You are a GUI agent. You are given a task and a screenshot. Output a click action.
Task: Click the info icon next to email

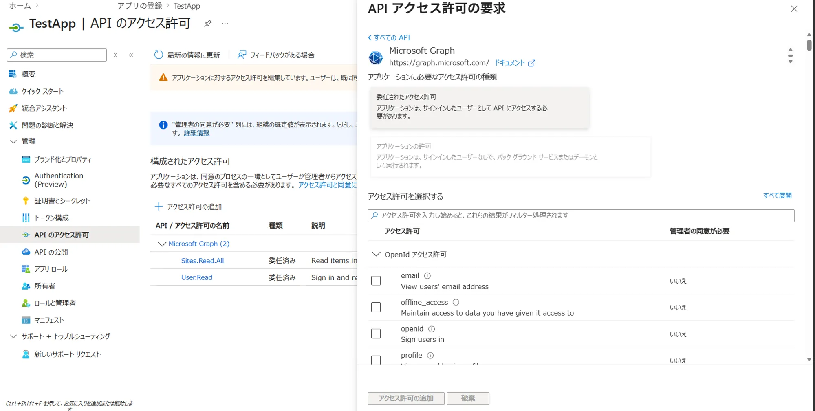(x=427, y=276)
